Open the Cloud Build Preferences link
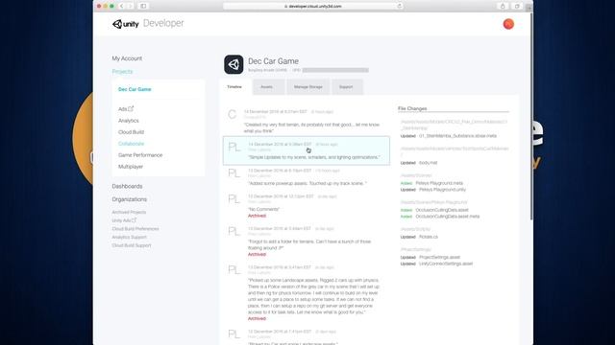 (x=135, y=229)
